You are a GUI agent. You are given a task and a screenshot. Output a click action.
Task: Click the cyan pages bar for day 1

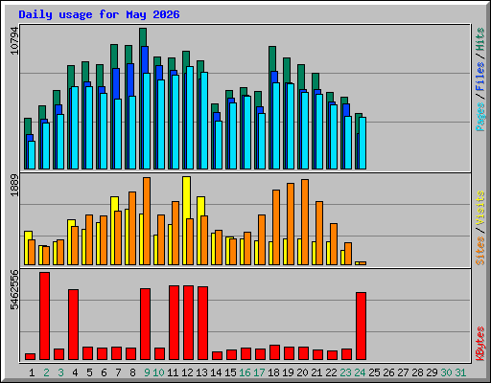[x=32, y=155]
